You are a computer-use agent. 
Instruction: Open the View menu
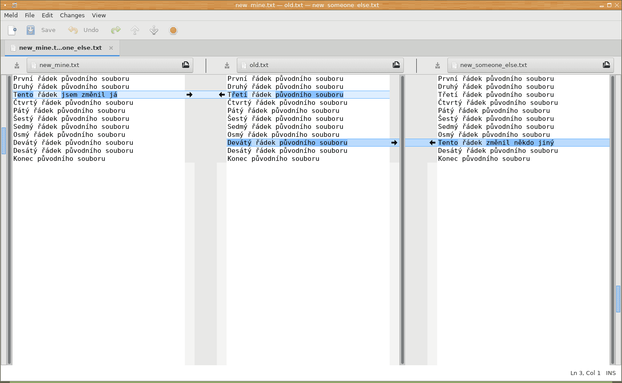99,15
